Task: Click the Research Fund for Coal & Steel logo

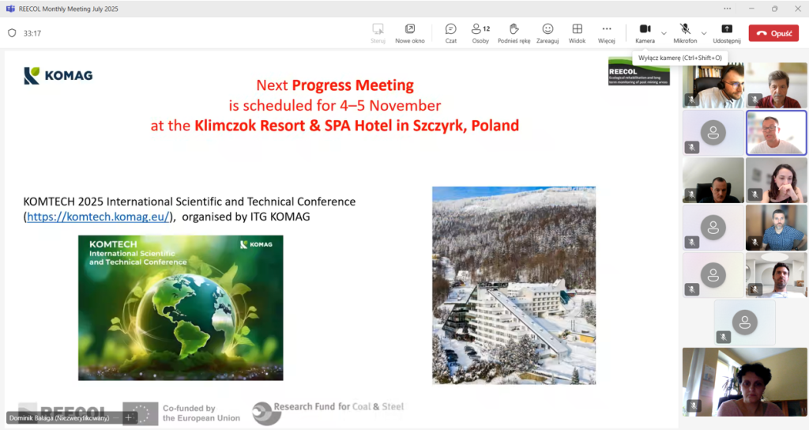Action: [x=328, y=413]
